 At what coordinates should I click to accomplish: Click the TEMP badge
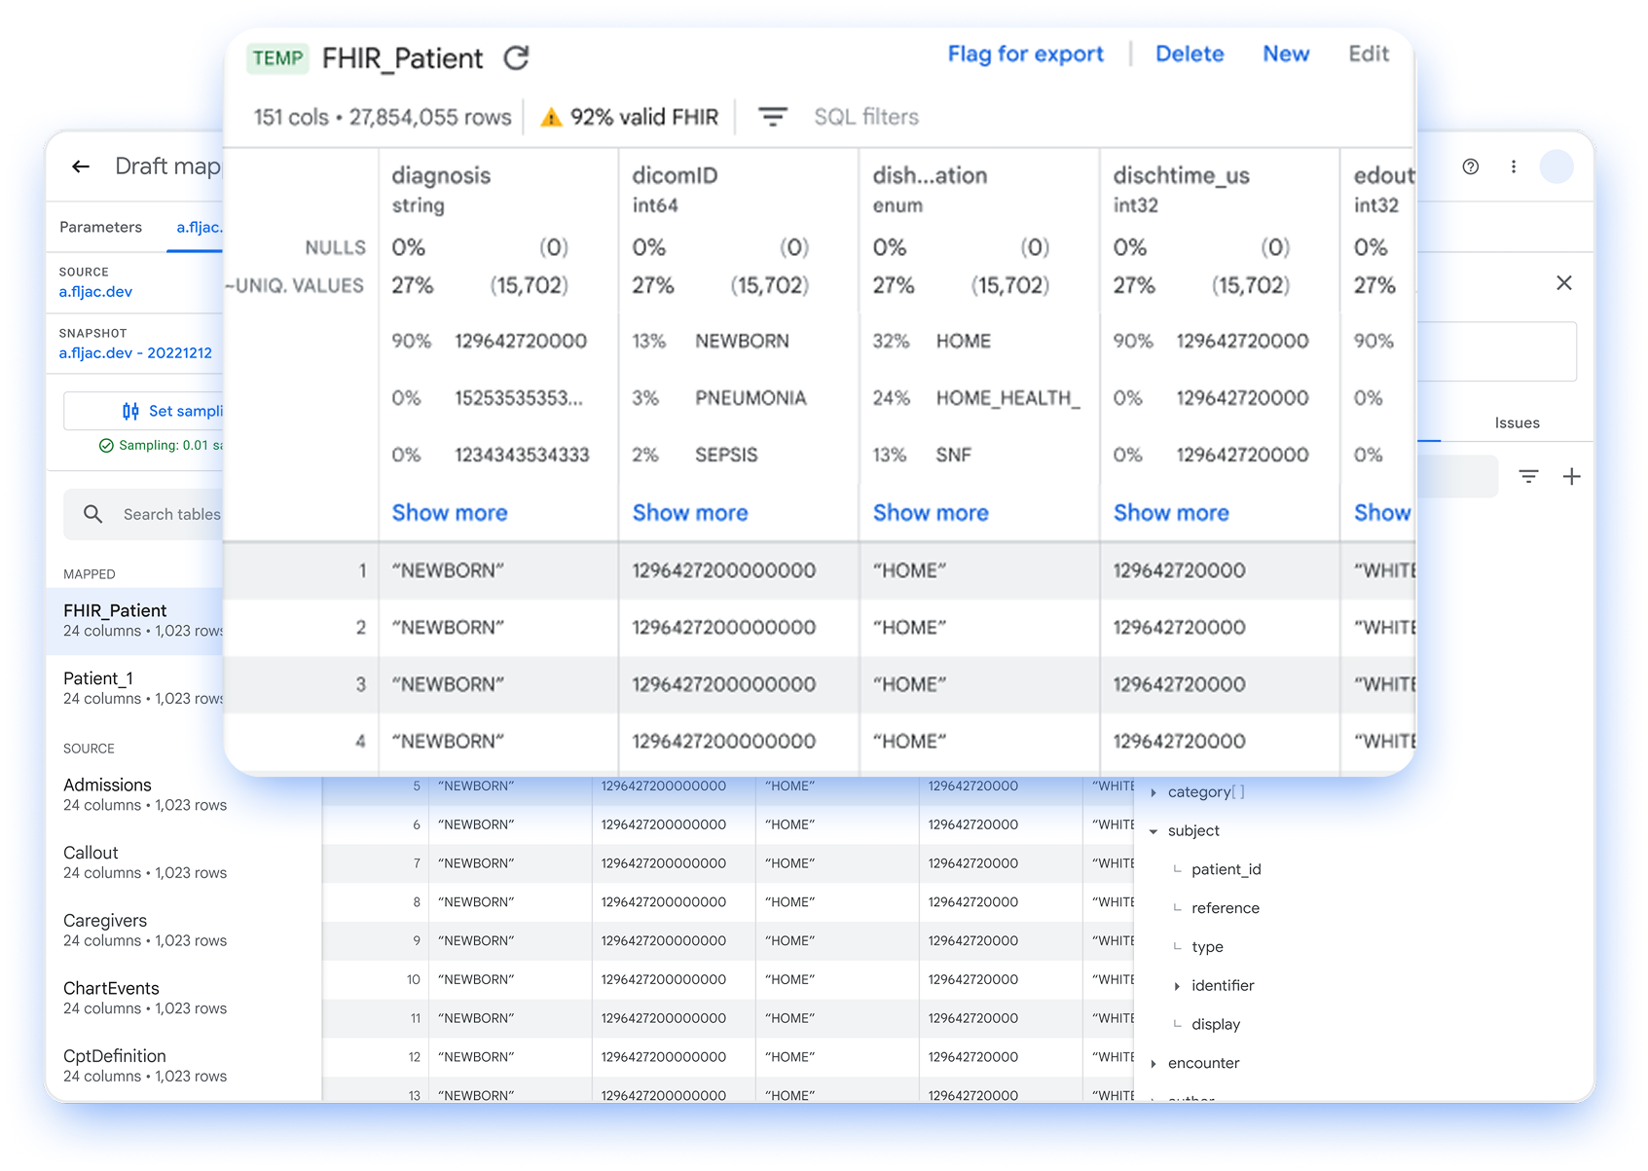click(x=277, y=58)
